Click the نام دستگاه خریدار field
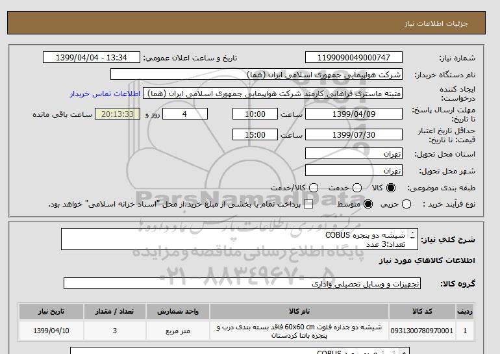 click(256, 74)
